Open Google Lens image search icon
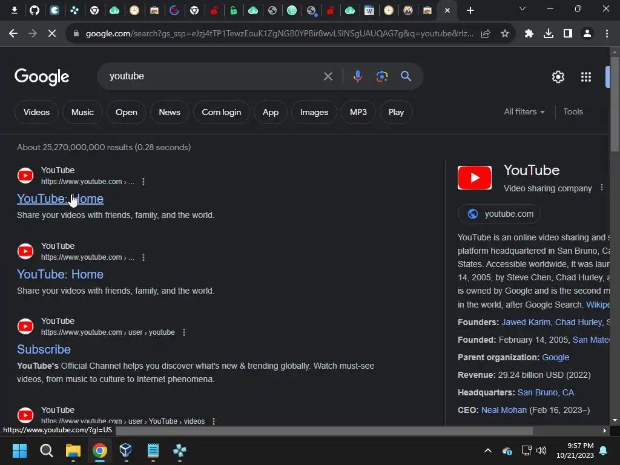Screen dimensions: 620x465 [x=381, y=76]
